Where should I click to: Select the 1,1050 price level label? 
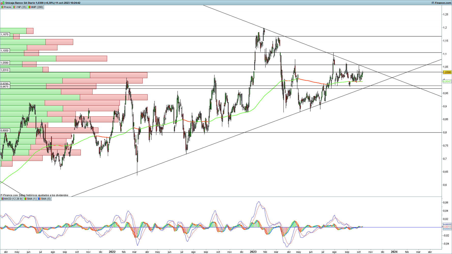point(5,51)
